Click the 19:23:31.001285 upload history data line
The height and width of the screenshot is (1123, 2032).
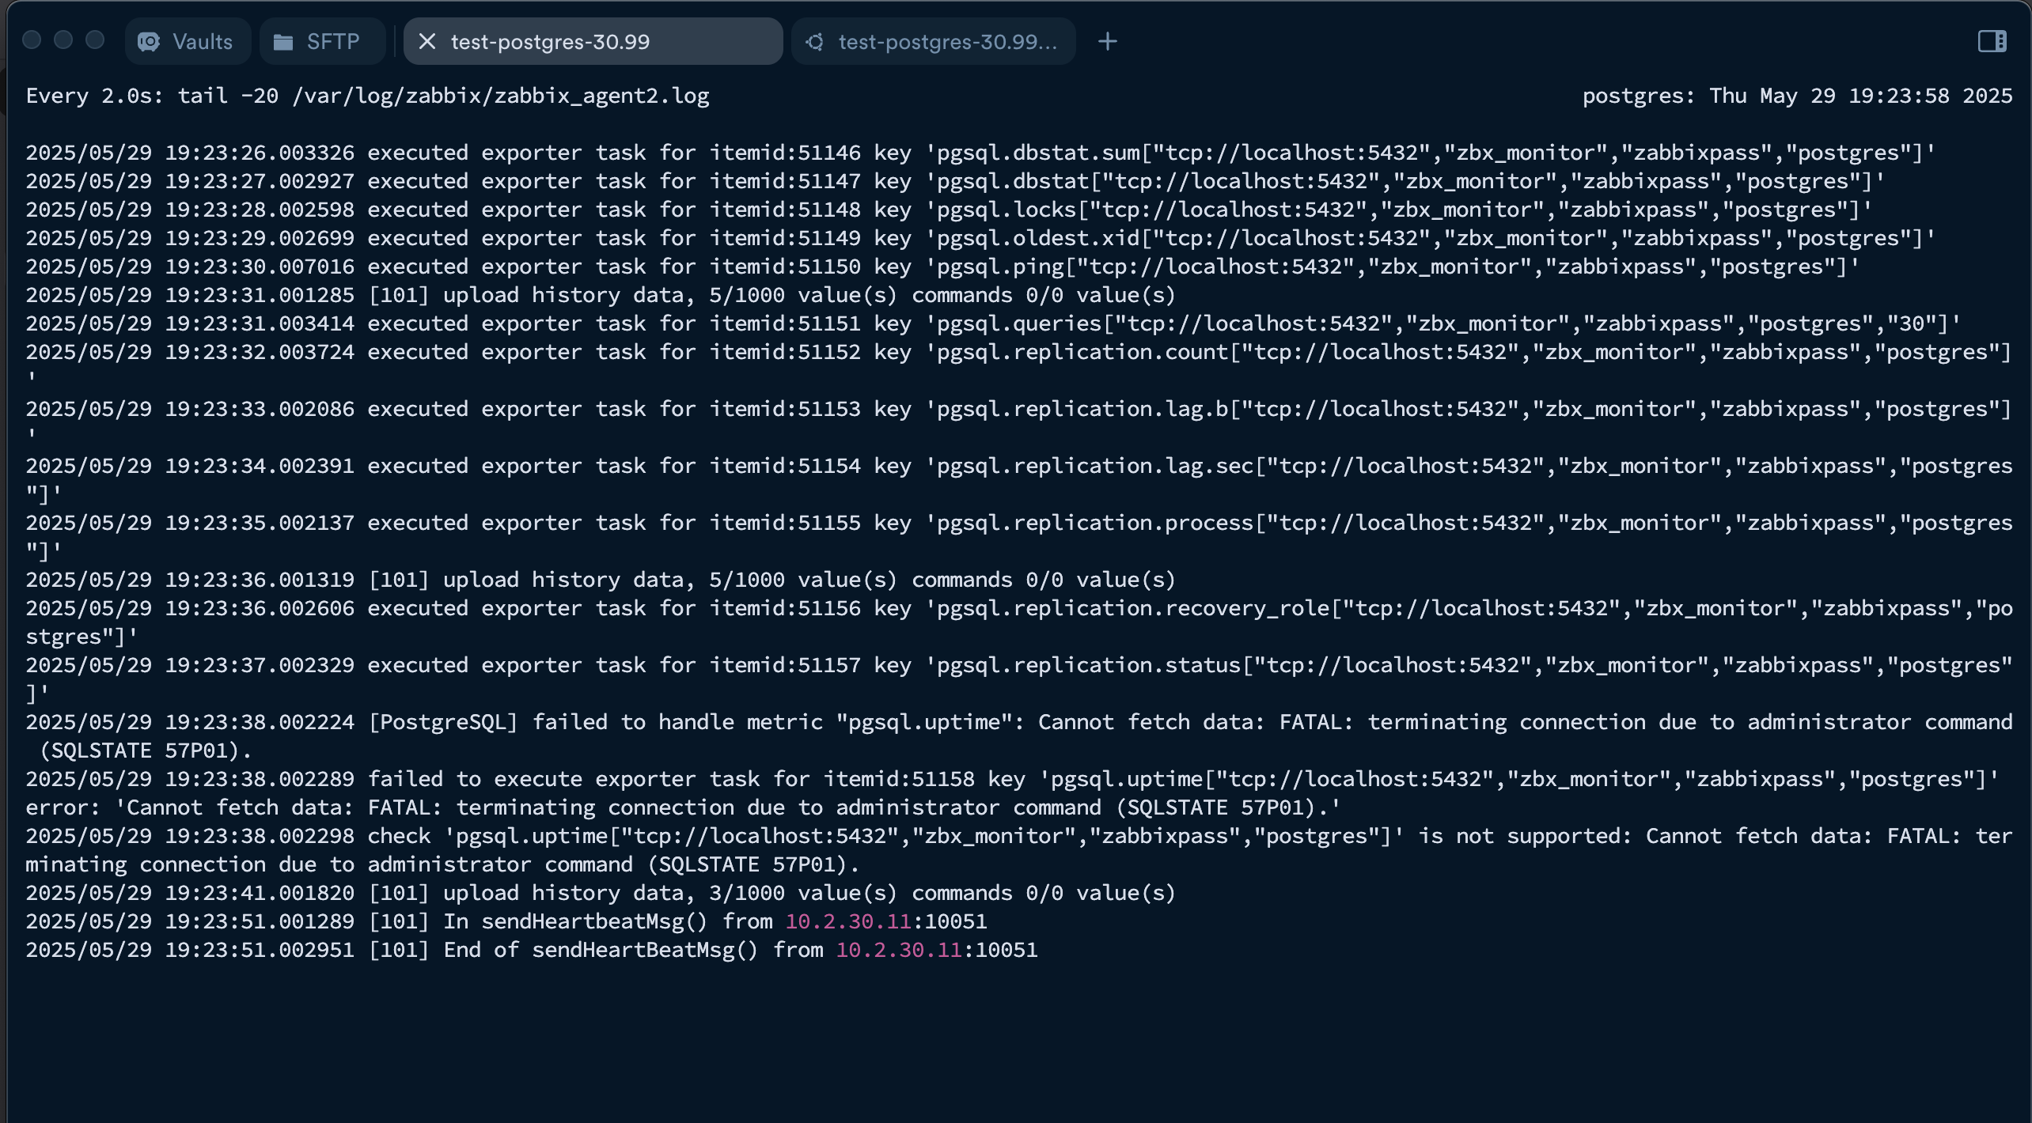coord(601,295)
